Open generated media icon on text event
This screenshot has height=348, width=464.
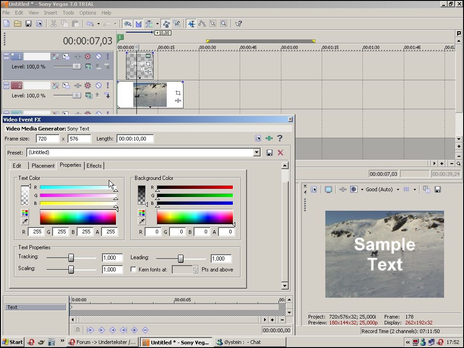pyautogui.click(x=148, y=56)
